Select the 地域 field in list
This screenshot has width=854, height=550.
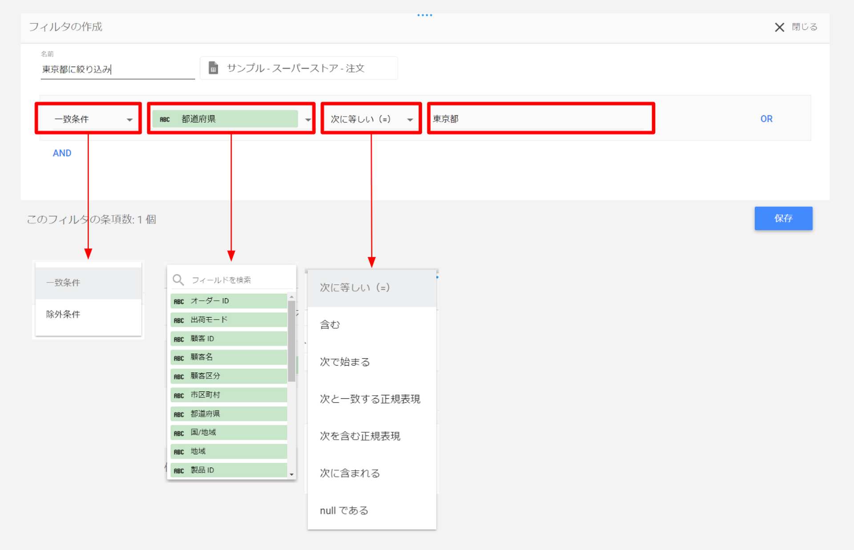click(x=229, y=451)
